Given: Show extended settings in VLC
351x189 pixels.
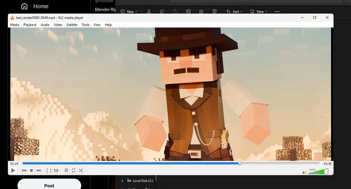Looking at the screenshot, I should pyautogui.click(x=56, y=170).
